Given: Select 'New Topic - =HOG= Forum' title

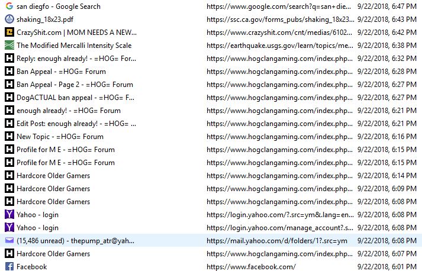Looking at the screenshot, I should 60,137.
